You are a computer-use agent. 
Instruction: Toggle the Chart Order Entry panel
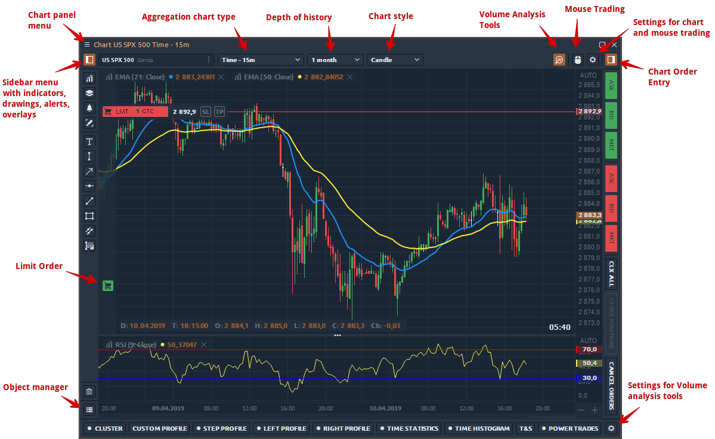(x=611, y=60)
